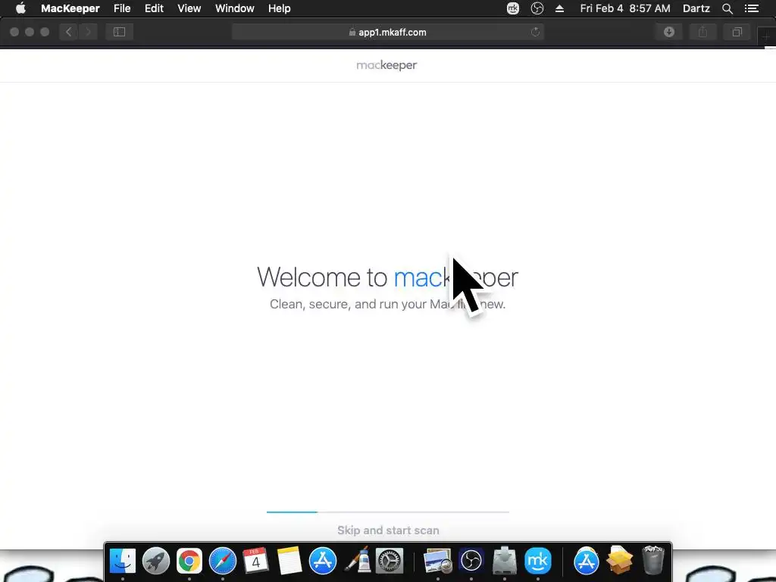Go back in browser window

click(69, 32)
